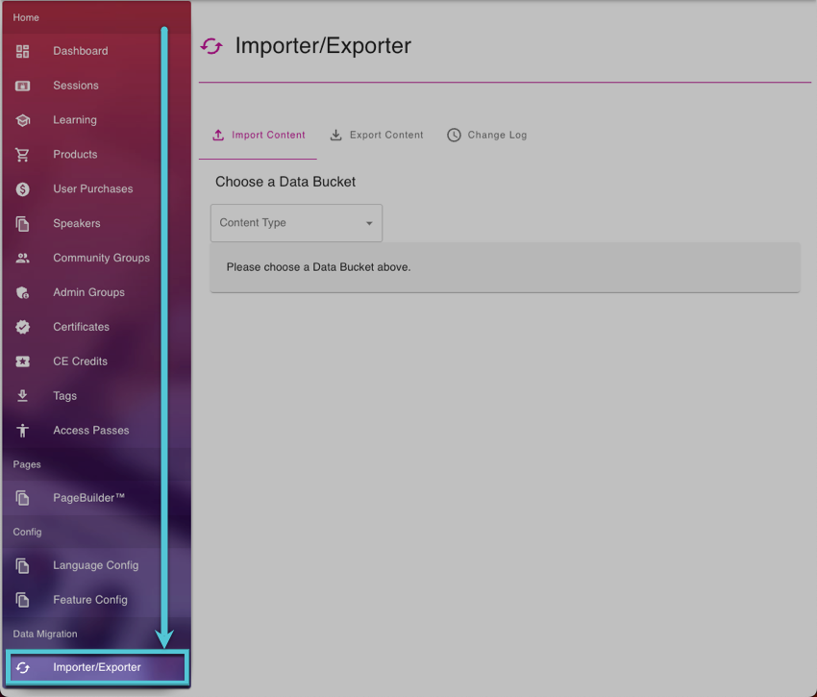Click the PageBuilder pages icon
817x697 pixels.
(x=22, y=498)
